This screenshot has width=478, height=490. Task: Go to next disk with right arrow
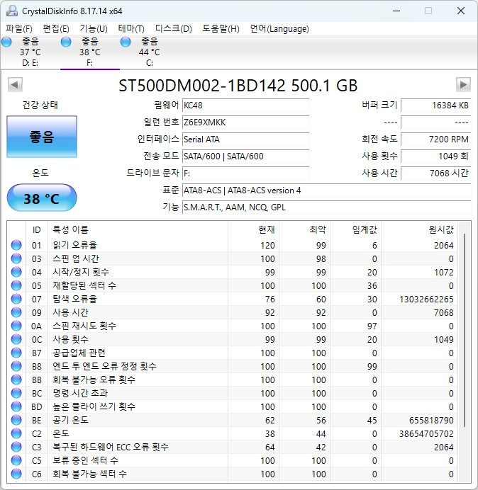coord(463,85)
